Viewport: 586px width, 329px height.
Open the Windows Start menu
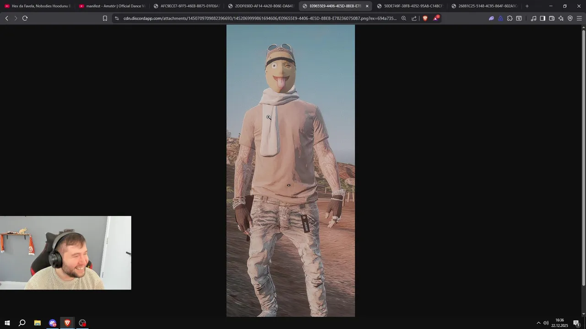pos(7,323)
